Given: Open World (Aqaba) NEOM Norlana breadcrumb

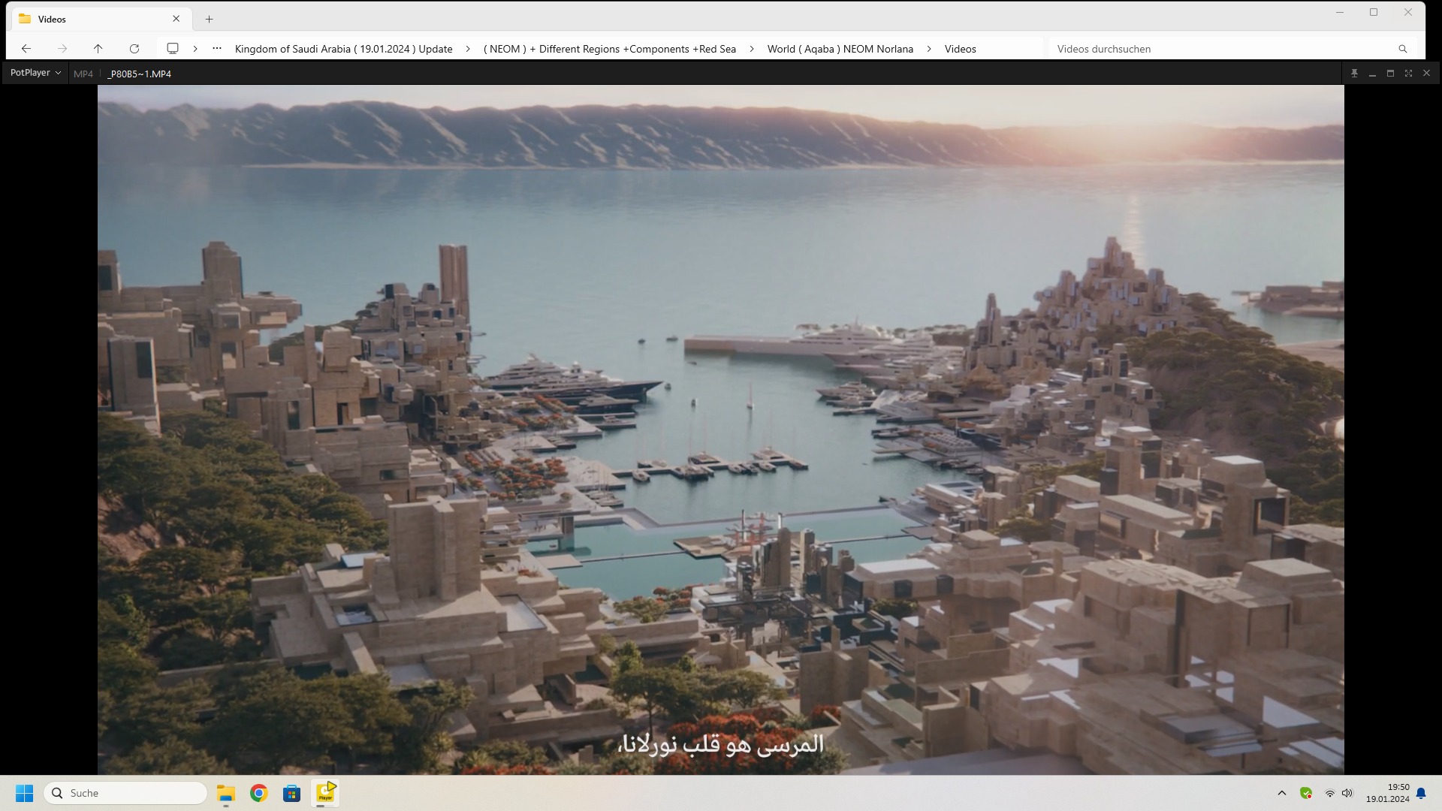Looking at the screenshot, I should tap(840, 49).
